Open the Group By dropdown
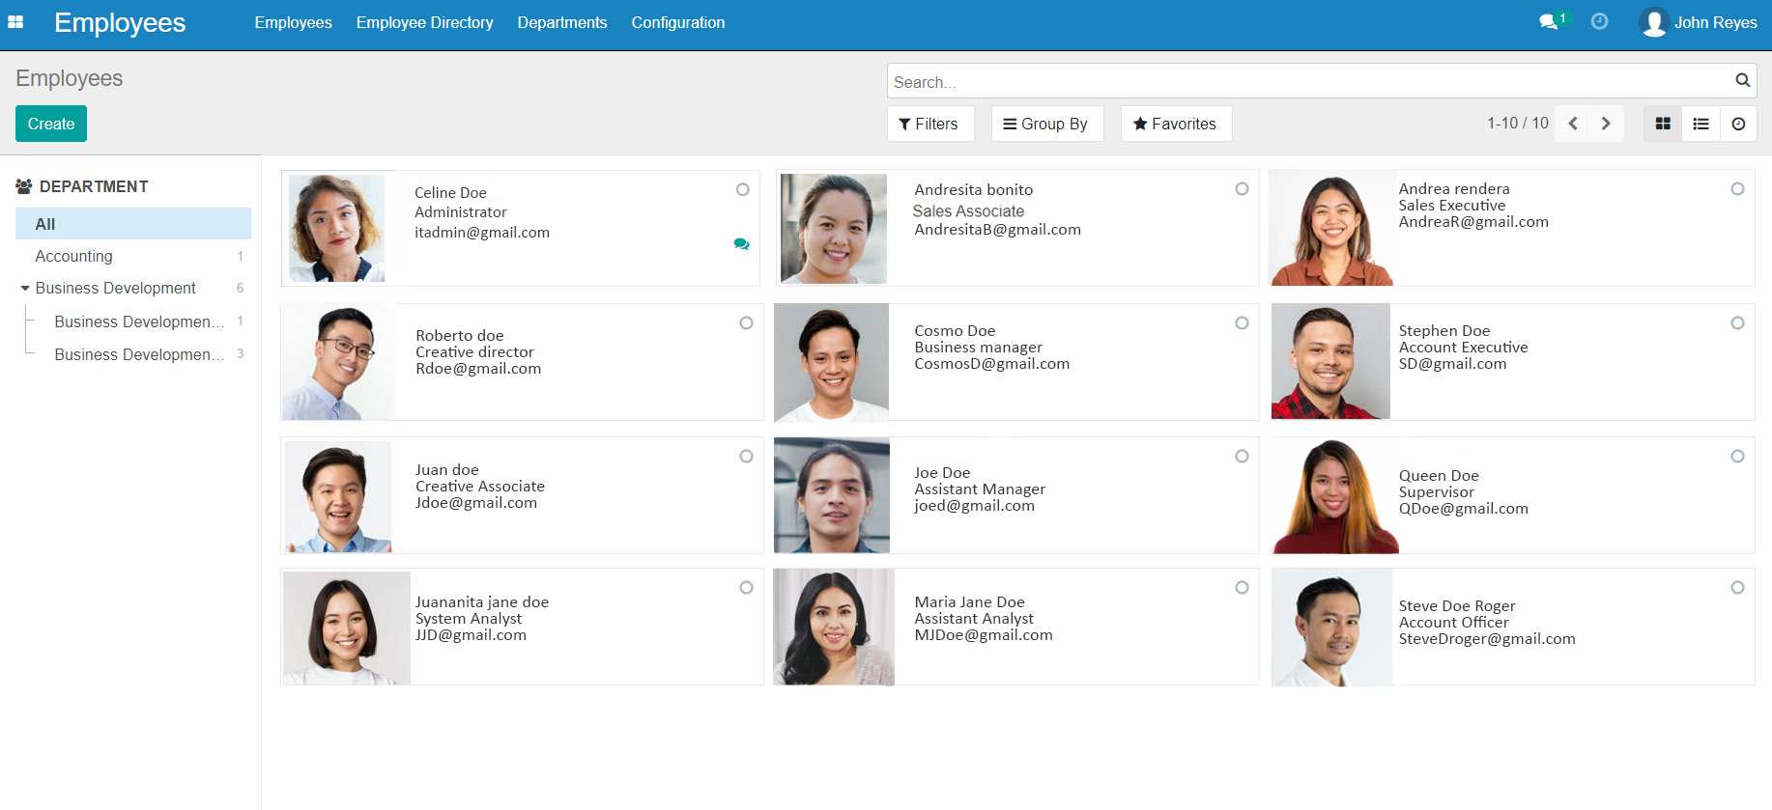Viewport: 1772px width, 810px height. pyautogui.click(x=1046, y=124)
